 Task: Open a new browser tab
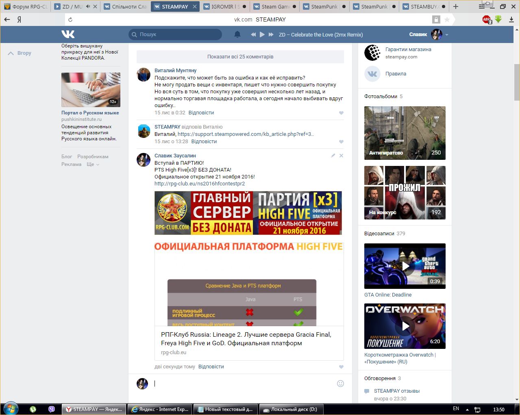tap(456, 6)
